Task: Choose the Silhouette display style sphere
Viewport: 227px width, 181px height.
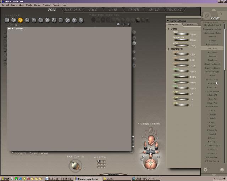Action: [93, 20]
